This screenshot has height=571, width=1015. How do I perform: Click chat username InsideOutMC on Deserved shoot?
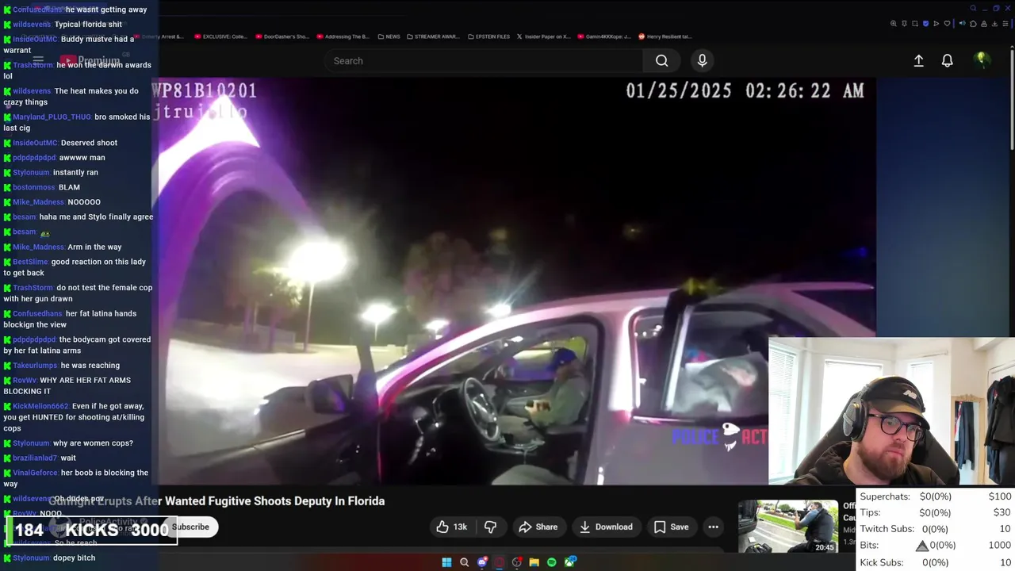(x=35, y=143)
